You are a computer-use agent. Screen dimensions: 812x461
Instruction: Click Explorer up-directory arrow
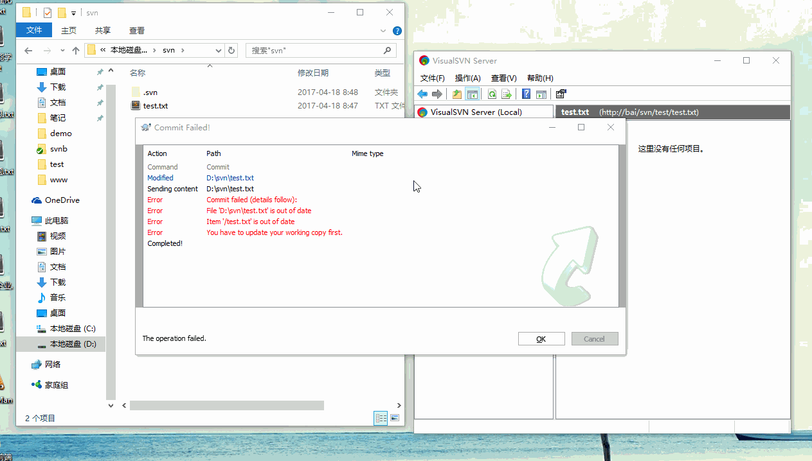coord(76,50)
